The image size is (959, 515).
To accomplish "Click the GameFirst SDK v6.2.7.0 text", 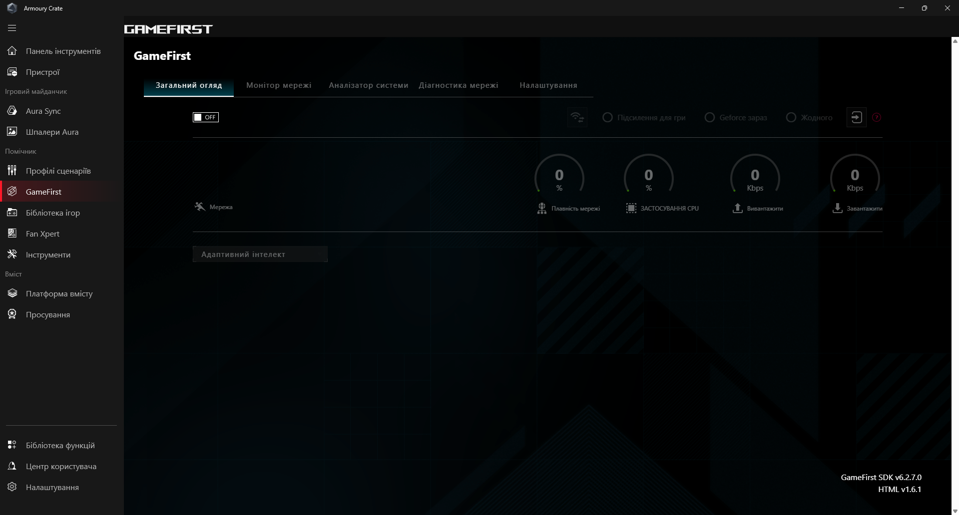I will tap(881, 477).
